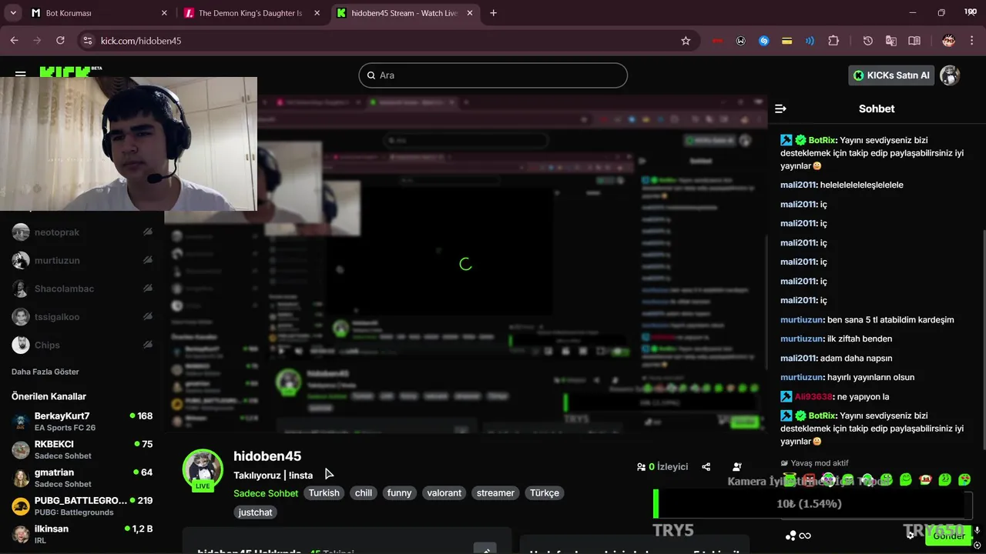986x554 pixels.
Task: Reload the current page
Action: pos(60,41)
